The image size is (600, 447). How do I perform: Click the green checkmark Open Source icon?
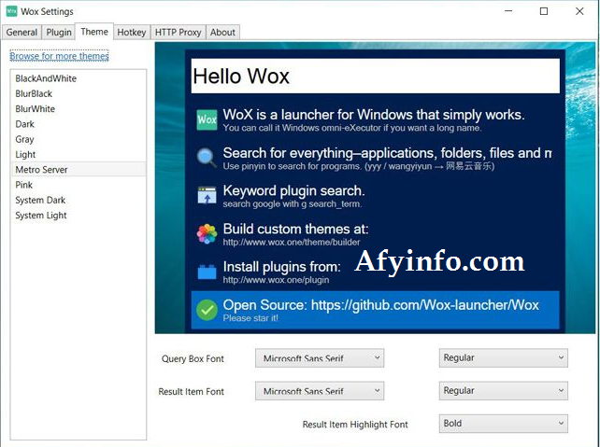pyautogui.click(x=207, y=310)
